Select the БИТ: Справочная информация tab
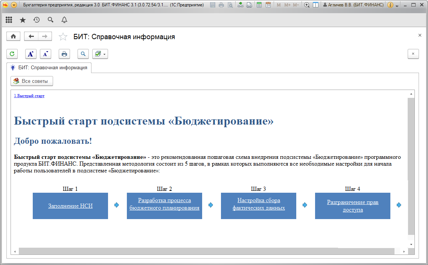The height and width of the screenshot is (265, 428). [49, 68]
